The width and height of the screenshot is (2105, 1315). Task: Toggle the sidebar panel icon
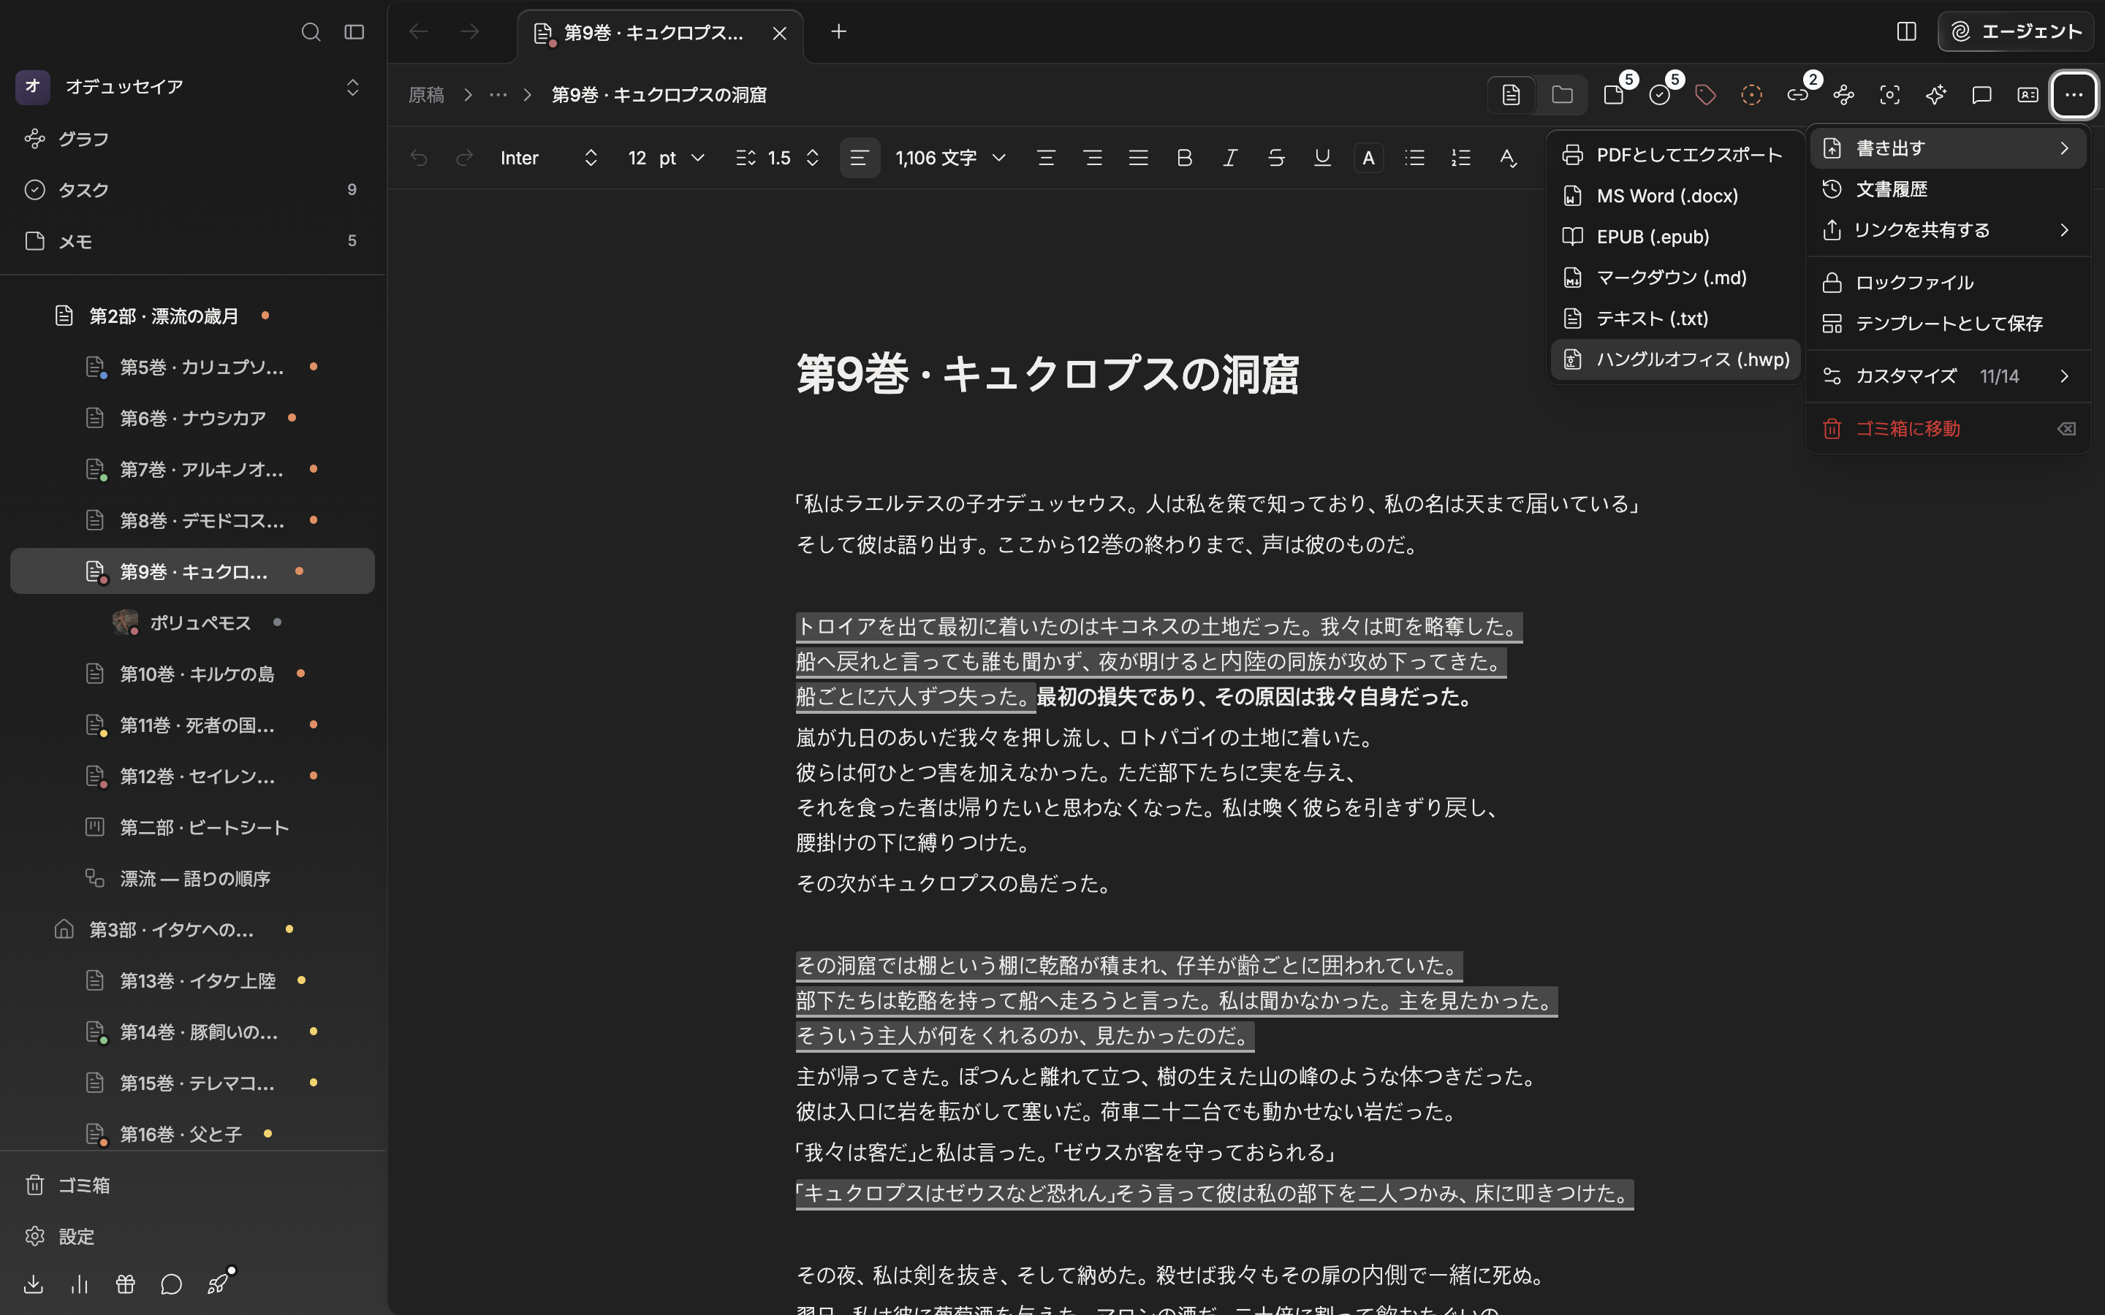pyautogui.click(x=354, y=32)
